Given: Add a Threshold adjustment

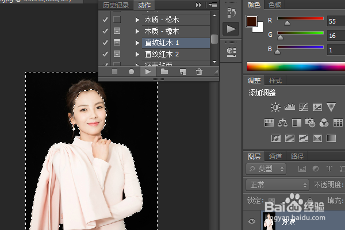Looking at the screenshot, I should click(304, 139).
